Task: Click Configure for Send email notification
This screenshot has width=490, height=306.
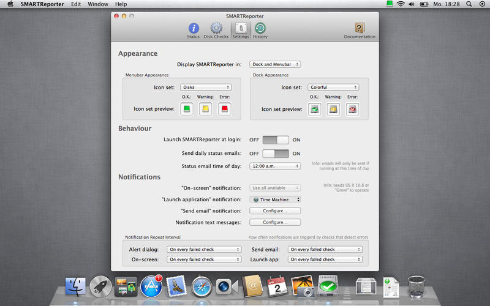Action: click(275, 211)
